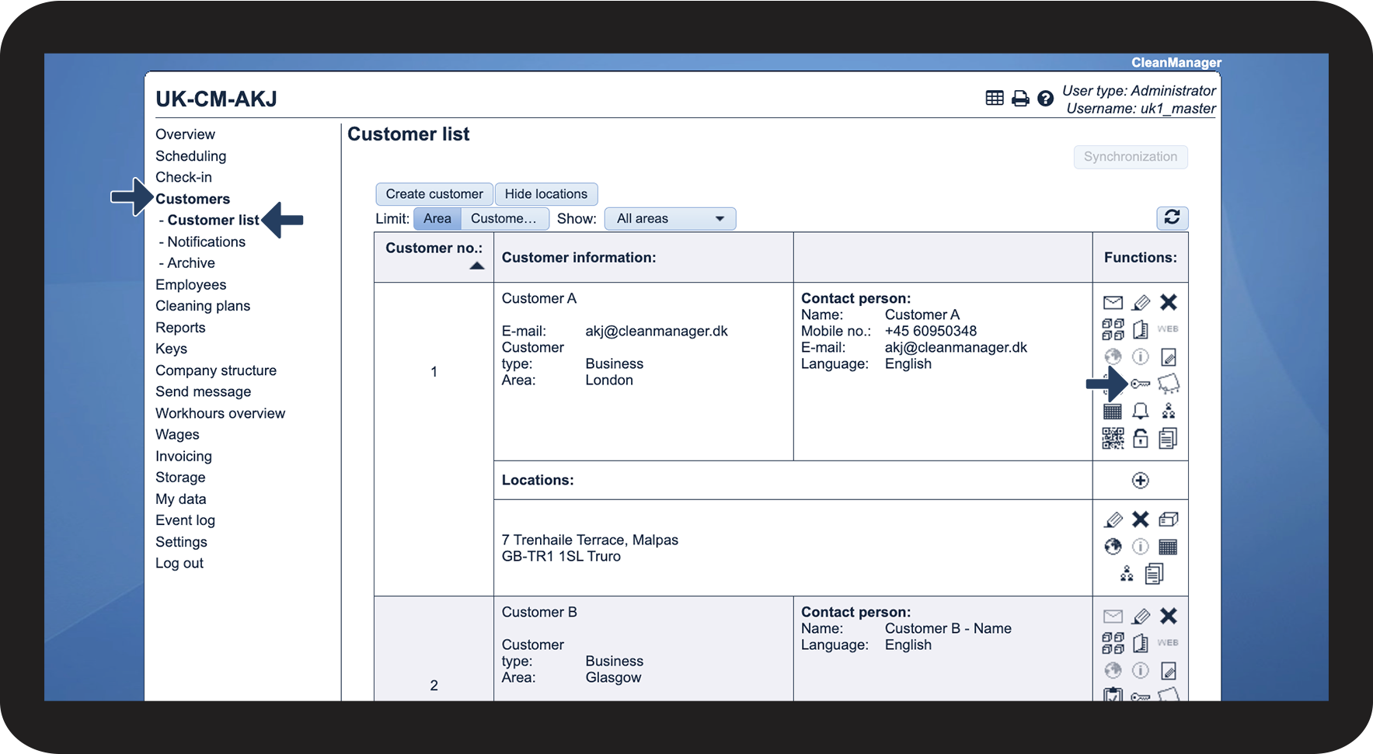Delete Customer A with the X icon
The width and height of the screenshot is (1373, 754).
coord(1168,302)
